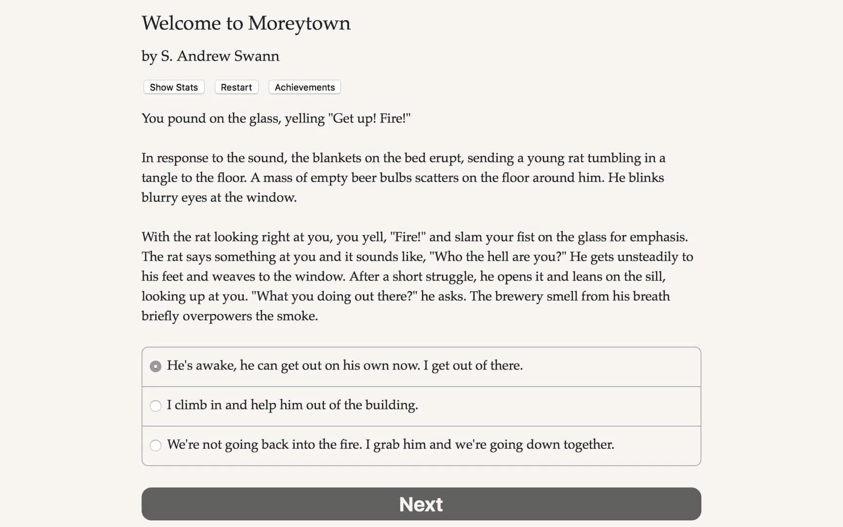Pick the choice about helping him out of the building

click(292, 405)
